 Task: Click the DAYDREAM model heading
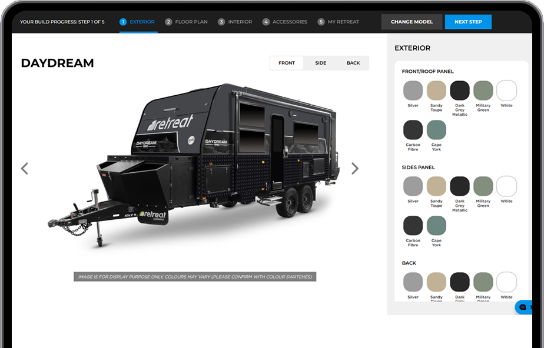(57, 63)
